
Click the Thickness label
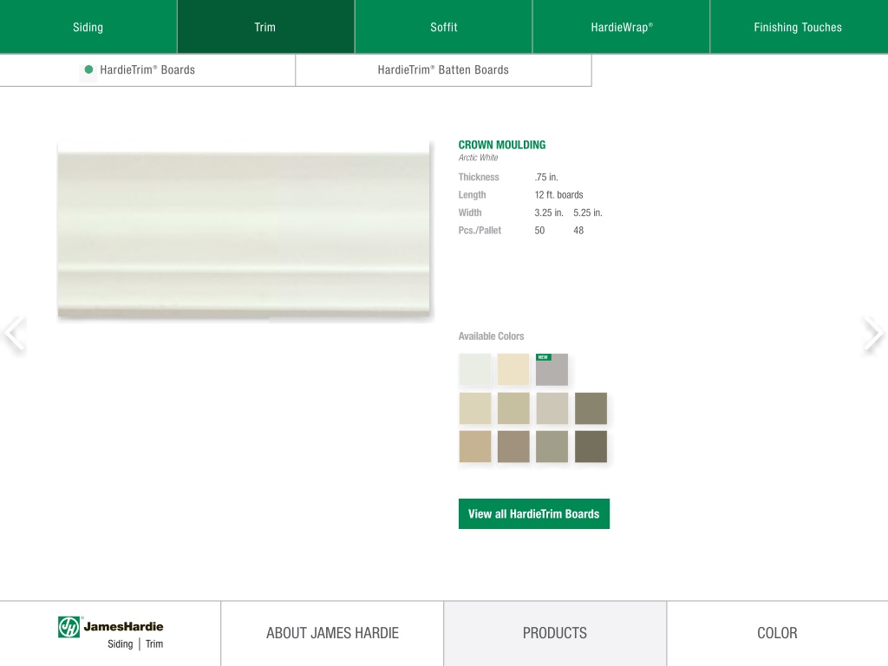(479, 177)
